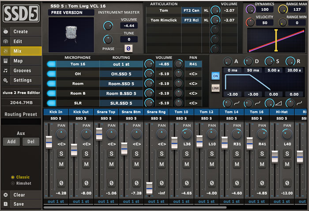Click the Aux Add button

11,141
